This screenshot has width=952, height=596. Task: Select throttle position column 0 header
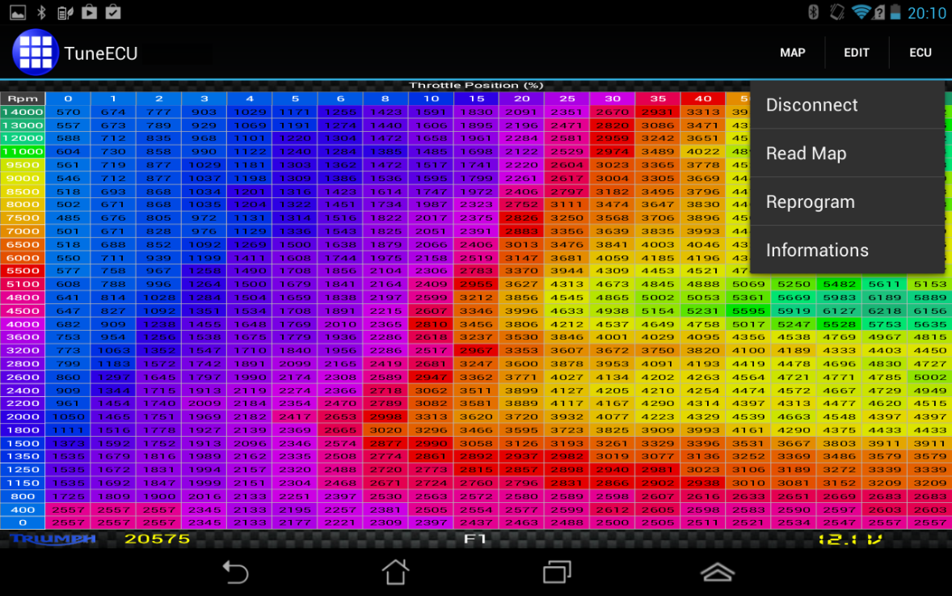tap(68, 99)
